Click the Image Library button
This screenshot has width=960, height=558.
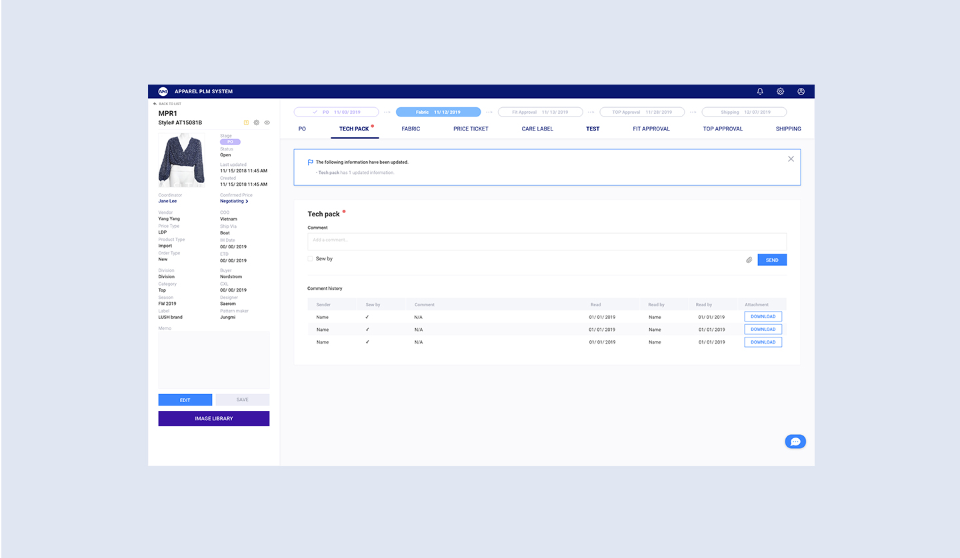click(213, 419)
